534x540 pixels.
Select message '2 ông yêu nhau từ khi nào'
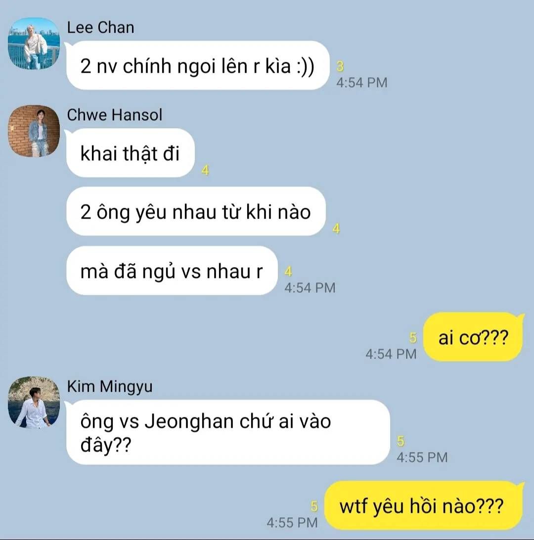click(196, 212)
